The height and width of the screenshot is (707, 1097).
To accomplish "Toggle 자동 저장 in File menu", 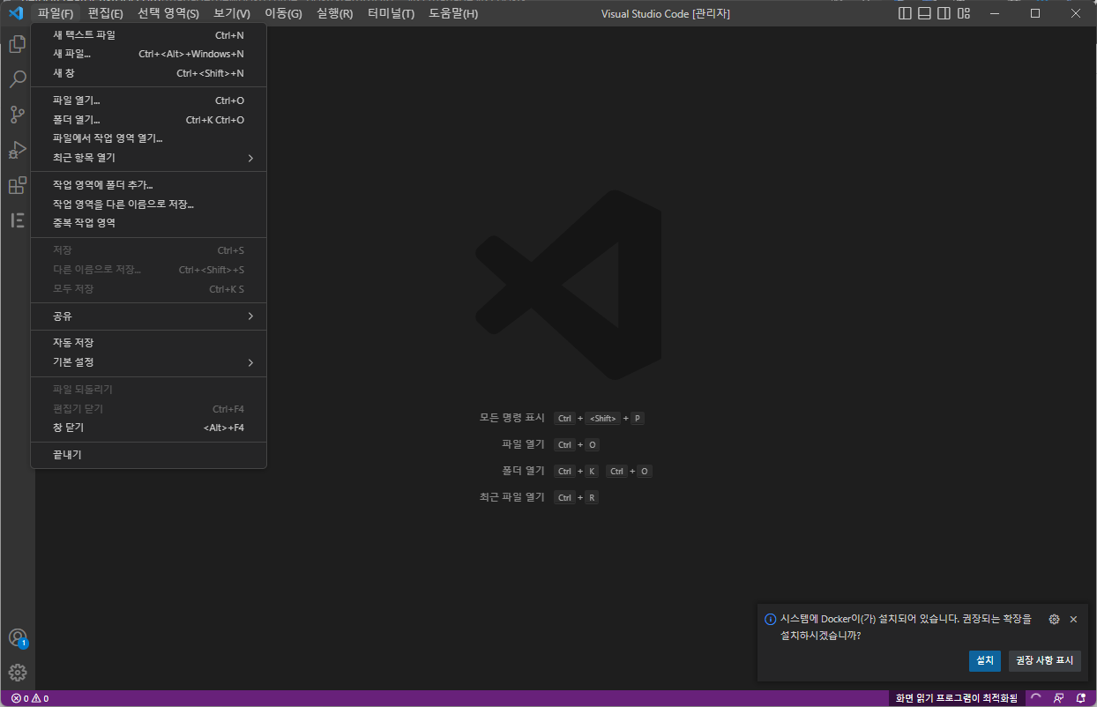I will pos(148,343).
